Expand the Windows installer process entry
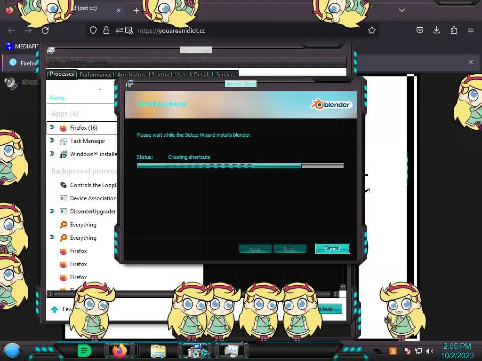Screen dimensions: 482x361 point(52,154)
